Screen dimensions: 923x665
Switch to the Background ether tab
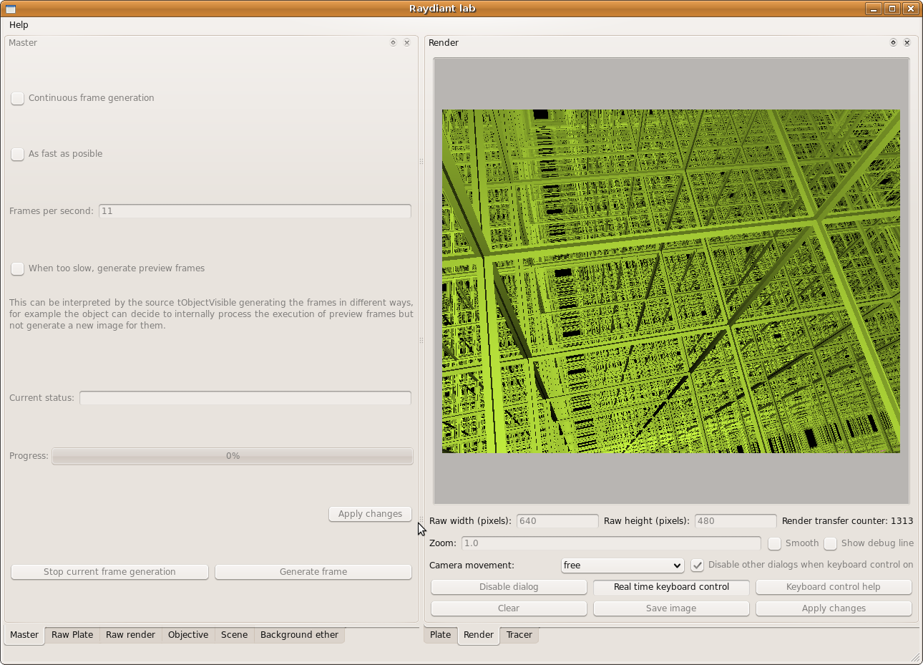click(x=299, y=635)
